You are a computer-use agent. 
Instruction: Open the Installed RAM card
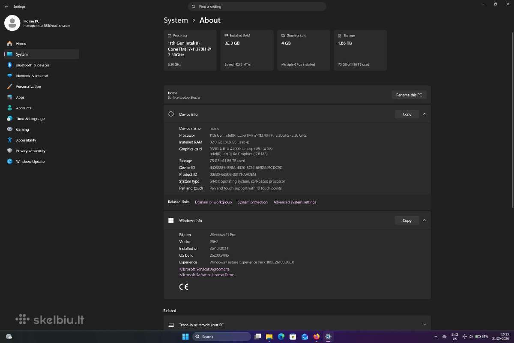click(x=247, y=50)
